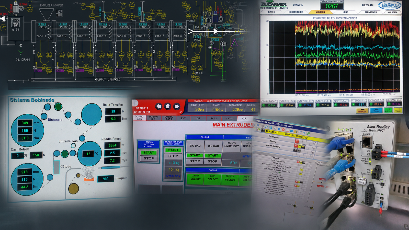This screenshot has width=409, height=230.
Task: Click the OIL DRAIN label on the diagram
Action: (x=22, y=60)
